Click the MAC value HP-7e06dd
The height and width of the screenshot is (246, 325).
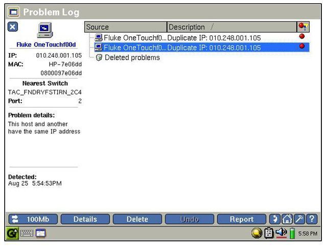pos(65,64)
